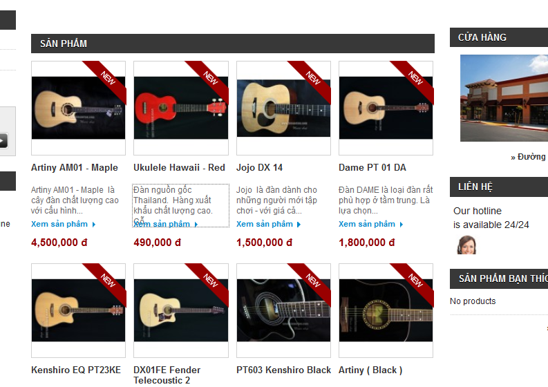
Task: Click the hotline support agent avatar
Action: (x=466, y=245)
